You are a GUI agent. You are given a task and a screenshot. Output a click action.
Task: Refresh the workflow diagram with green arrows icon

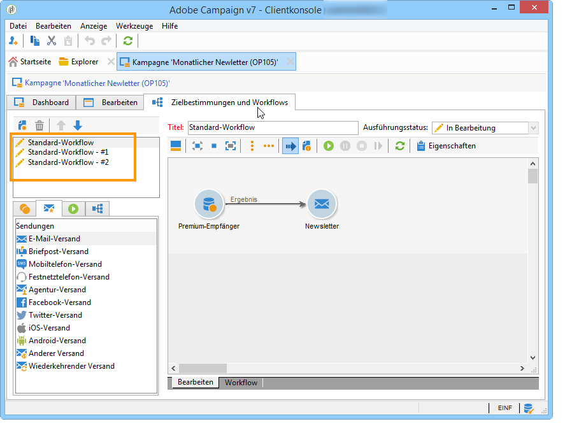400,146
